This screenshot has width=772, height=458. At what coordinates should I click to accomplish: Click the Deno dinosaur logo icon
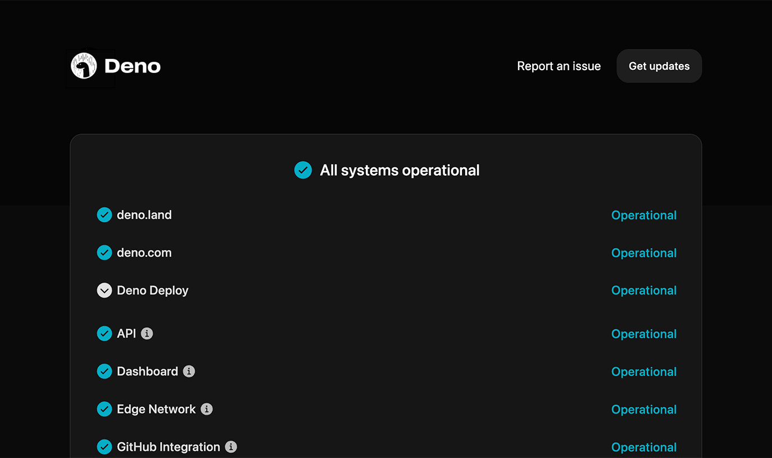(x=84, y=66)
